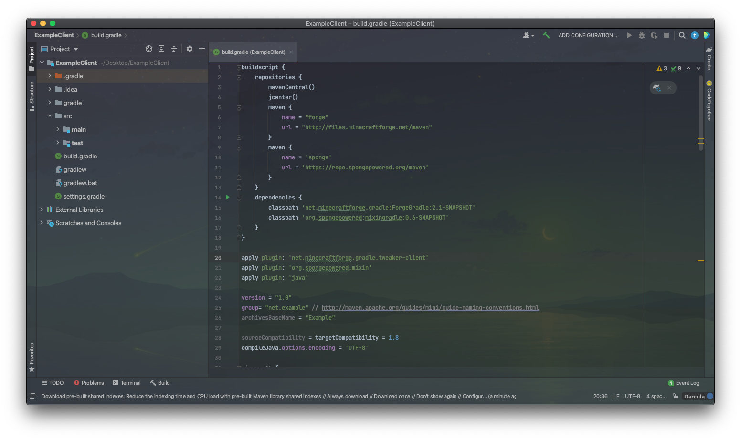Open the Gradle side tool window
Viewport: 741px width, 440px height.
pyautogui.click(x=709, y=58)
